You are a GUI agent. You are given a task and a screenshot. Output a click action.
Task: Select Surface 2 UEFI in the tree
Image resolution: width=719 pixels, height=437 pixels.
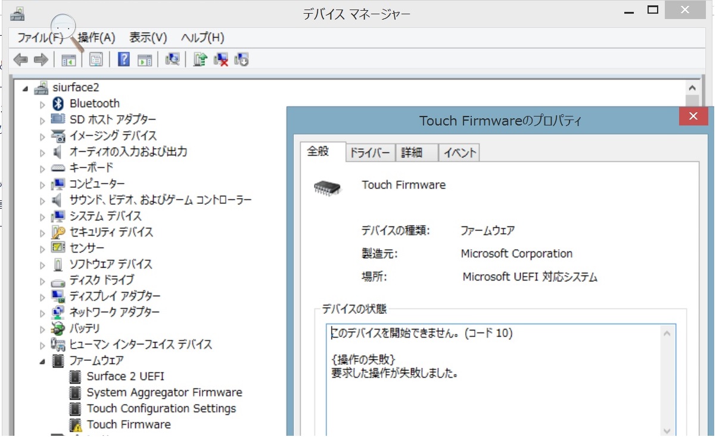pos(126,376)
